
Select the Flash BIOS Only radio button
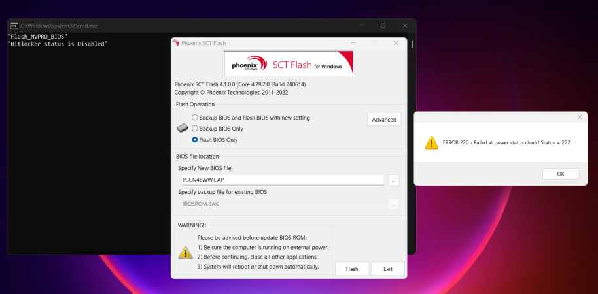(195, 140)
